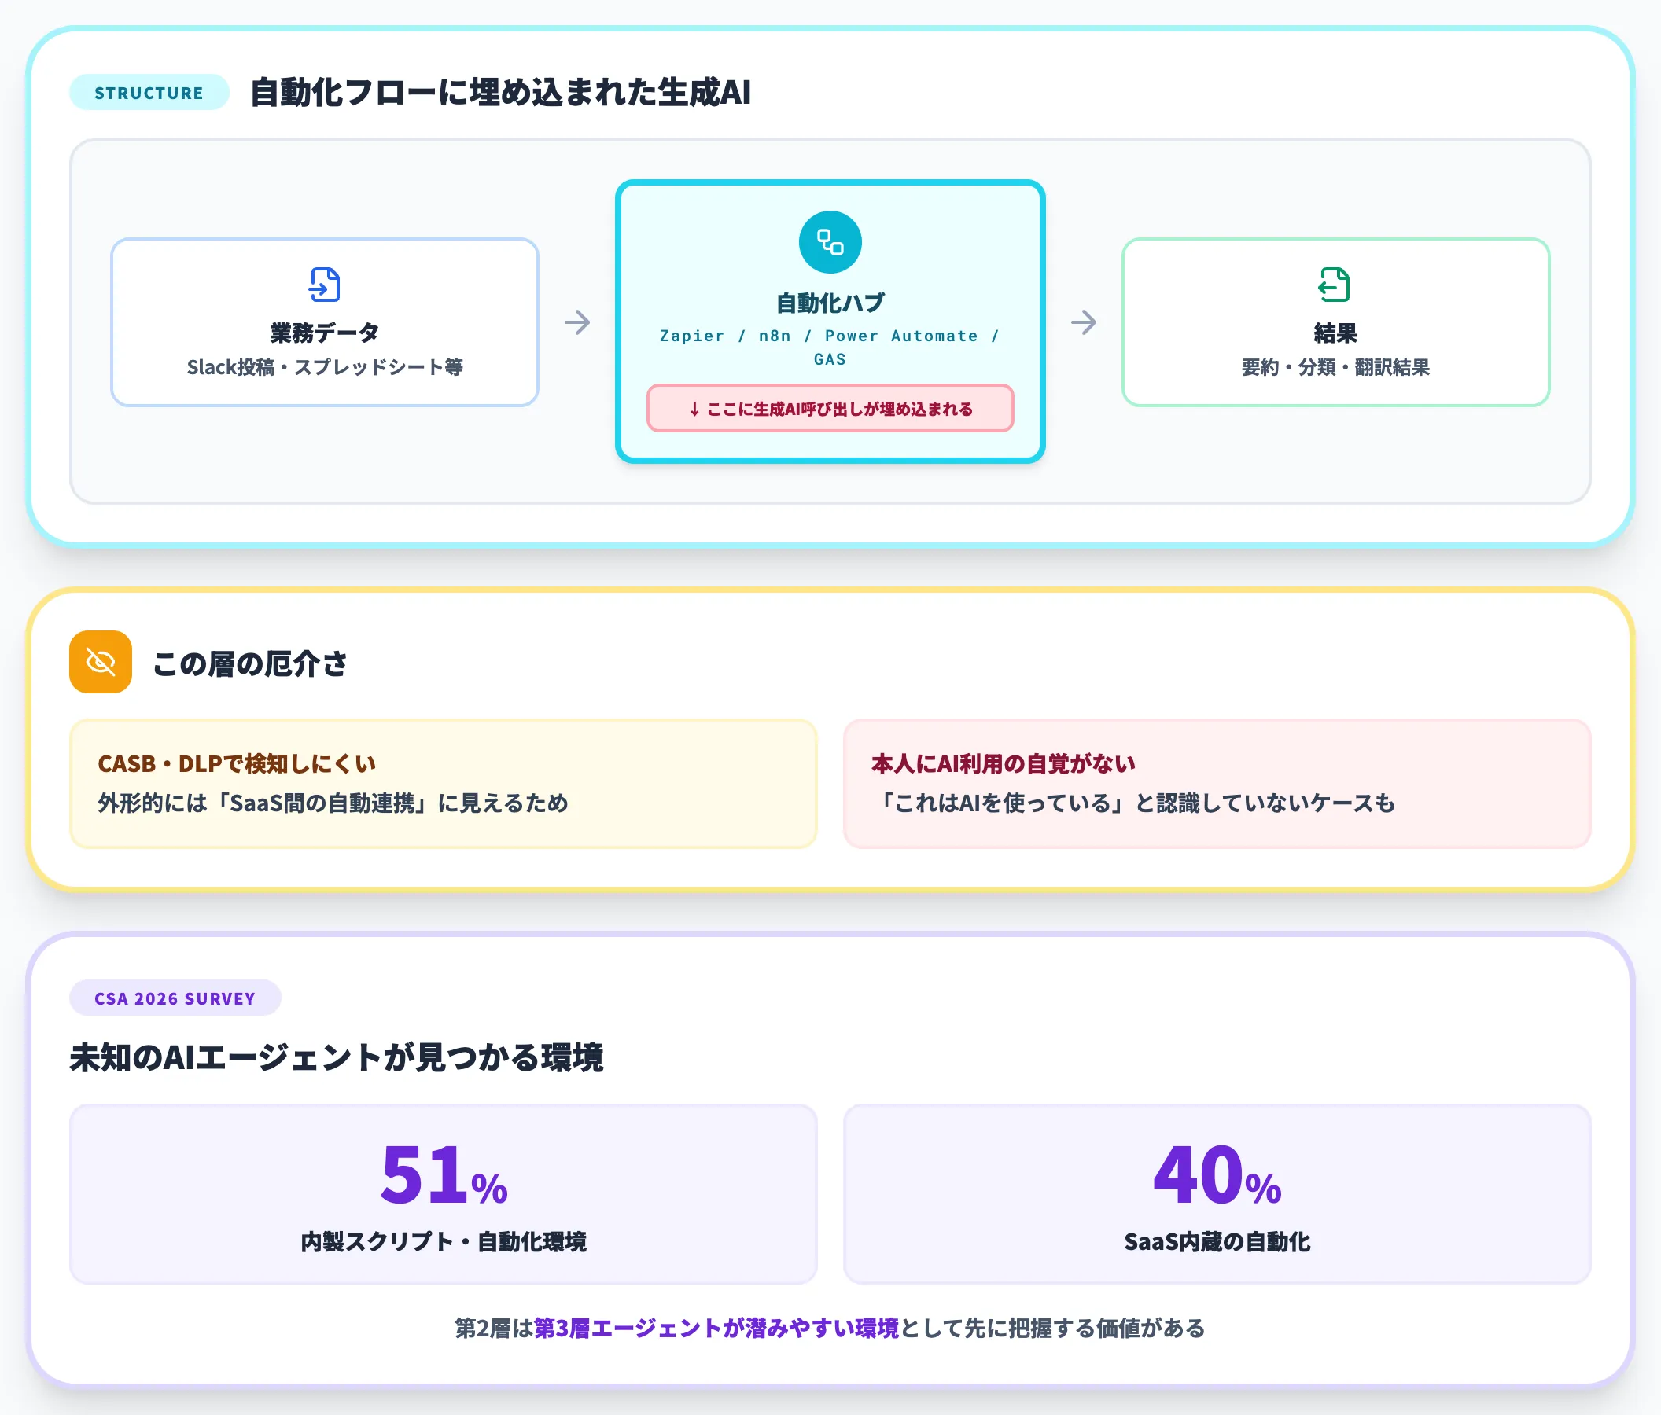
Task: Click the 自動化ハブ title
Action: [830, 303]
